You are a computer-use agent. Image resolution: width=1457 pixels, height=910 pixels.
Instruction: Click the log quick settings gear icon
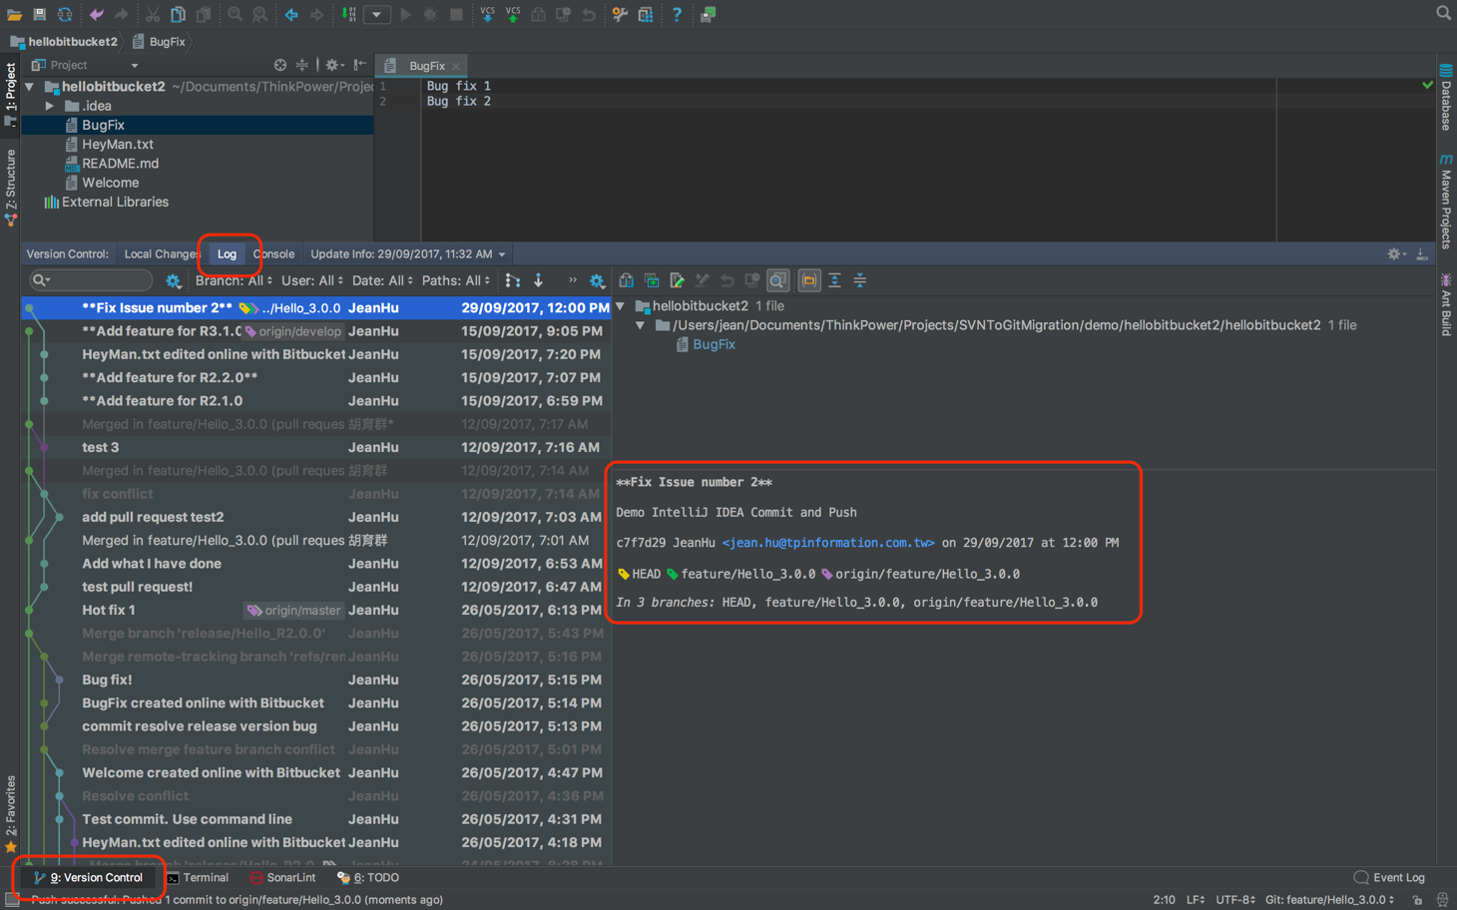coord(598,281)
